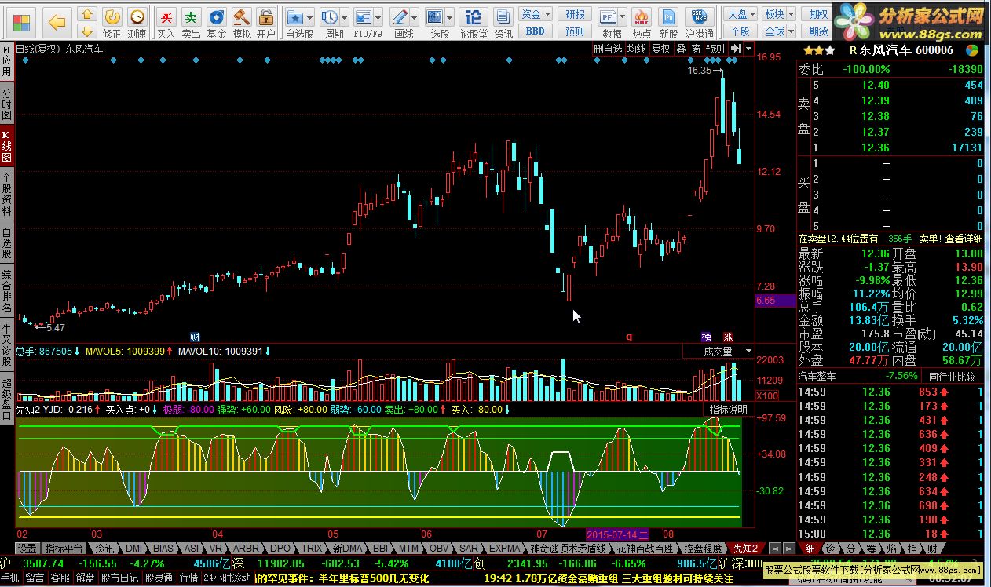Screen dimensions: 991x587
Task: Open the home grid icon at toolbar start
Action: [x=22, y=22]
